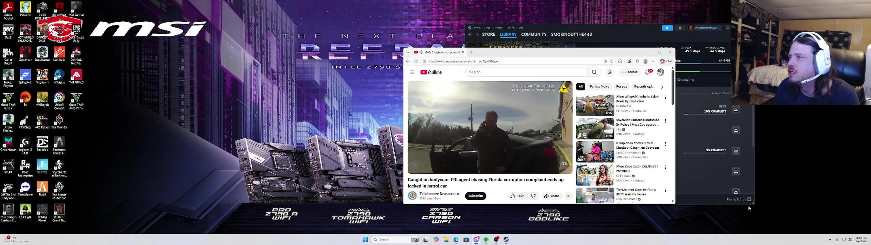Open Steam Friends & Chat

click(x=739, y=199)
